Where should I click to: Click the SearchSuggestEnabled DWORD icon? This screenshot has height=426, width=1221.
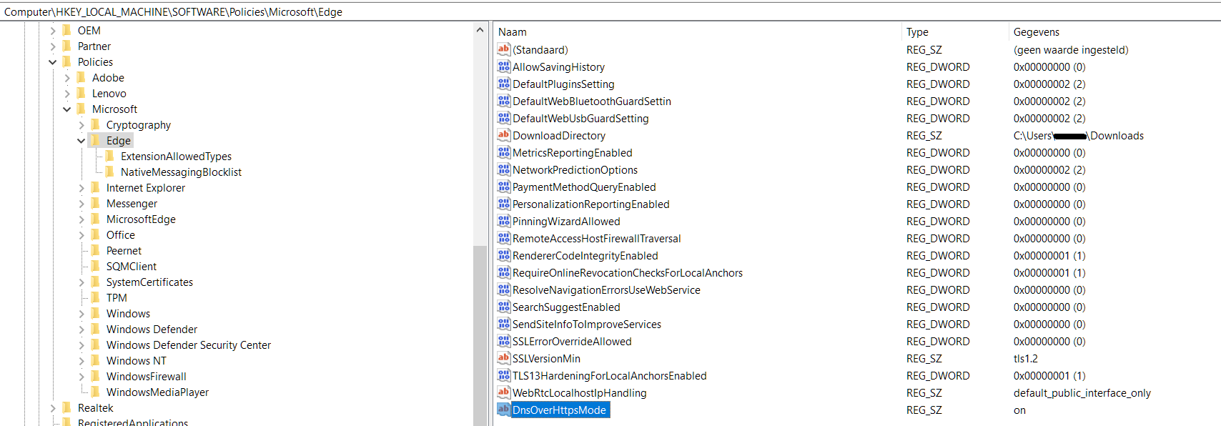pos(504,307)
